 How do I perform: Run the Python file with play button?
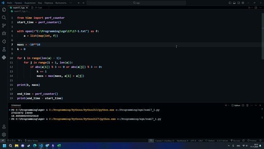click(249, 7)
